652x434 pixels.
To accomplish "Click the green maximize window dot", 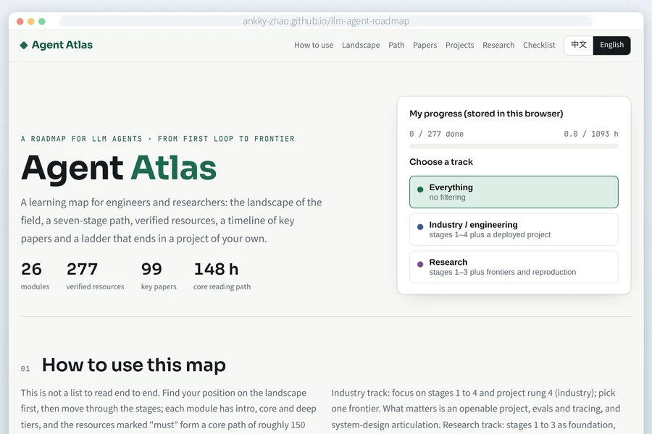I will (x=41, y=21).
